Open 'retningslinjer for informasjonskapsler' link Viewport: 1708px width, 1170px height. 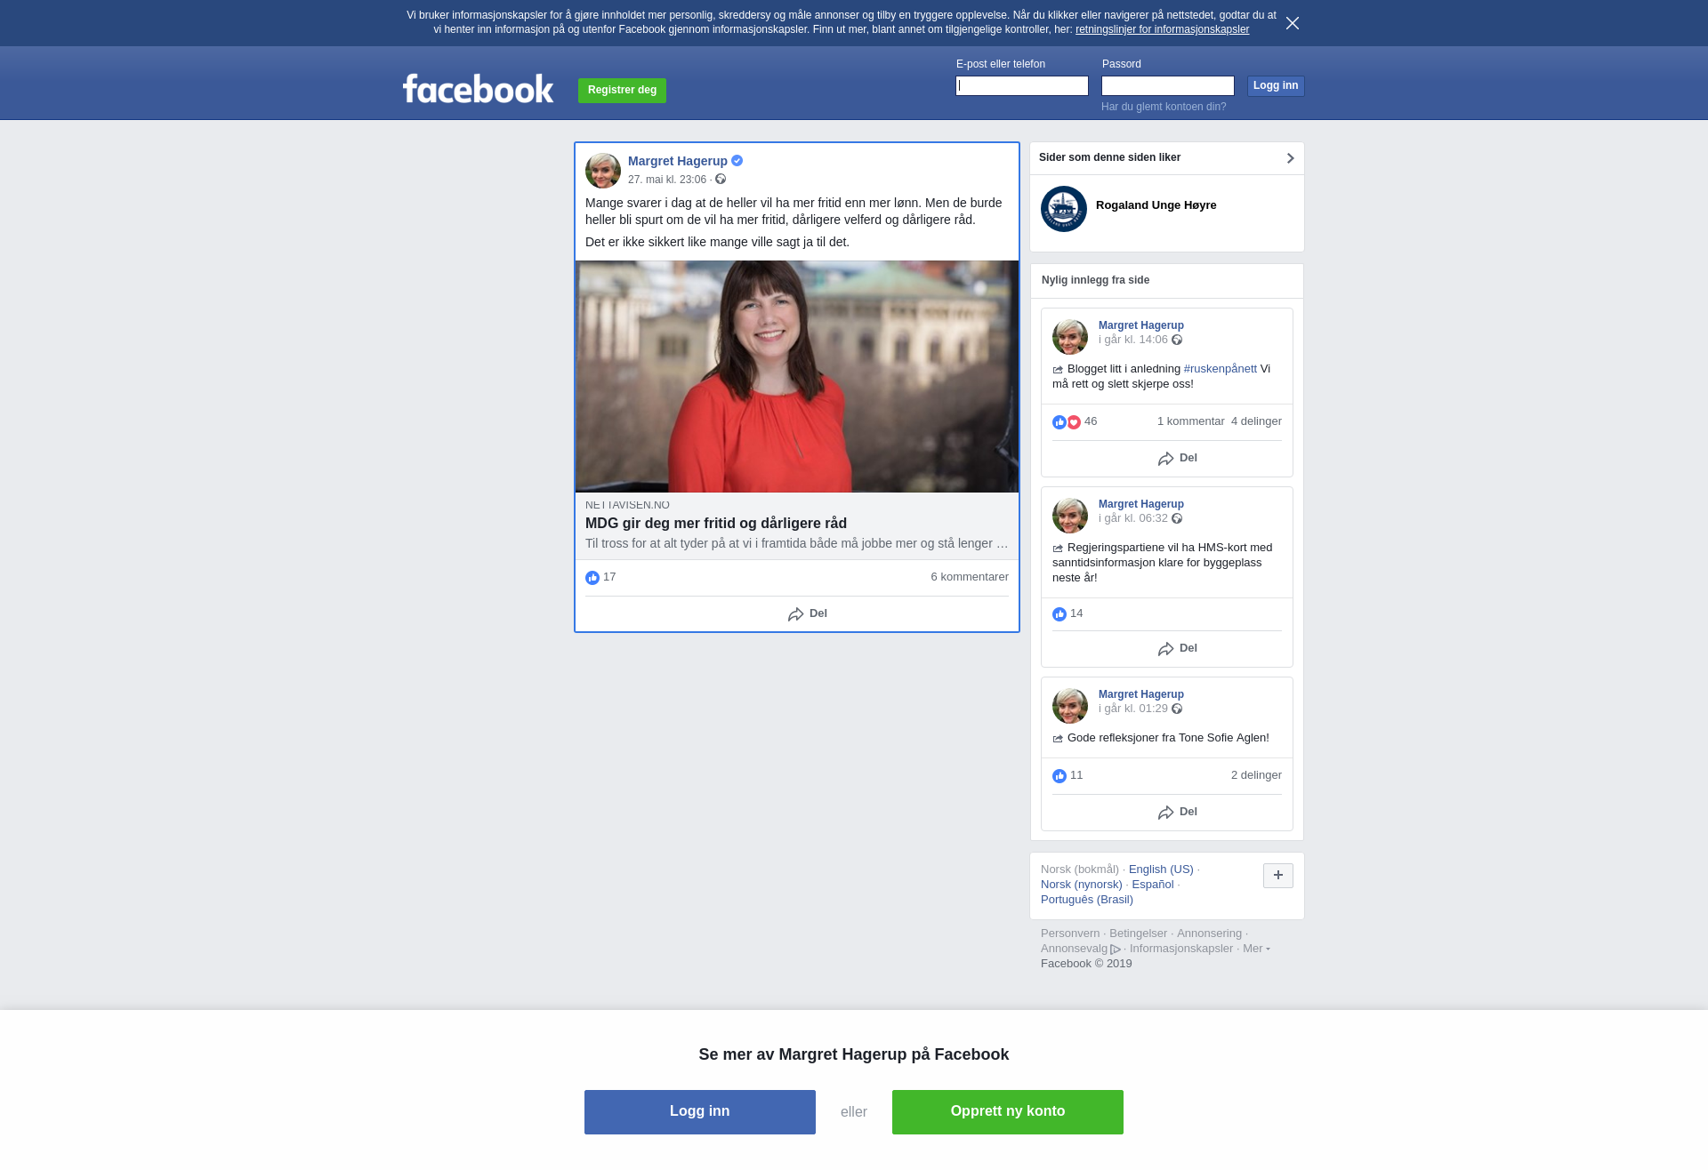click(x=1162, y=29)
